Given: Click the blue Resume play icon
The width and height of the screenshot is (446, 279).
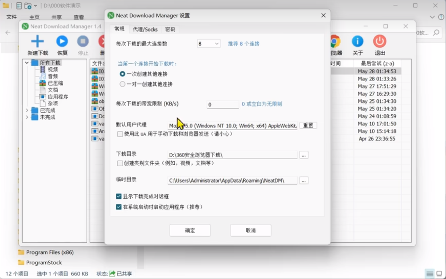Looking at the screenshot, I should (x=62, y=41).
